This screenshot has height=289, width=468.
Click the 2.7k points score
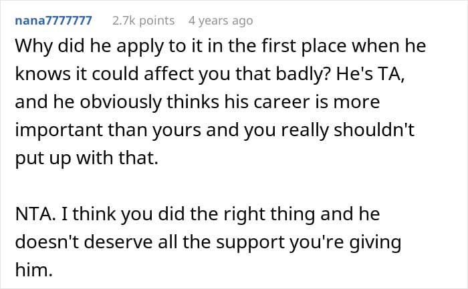coord(143,21)
